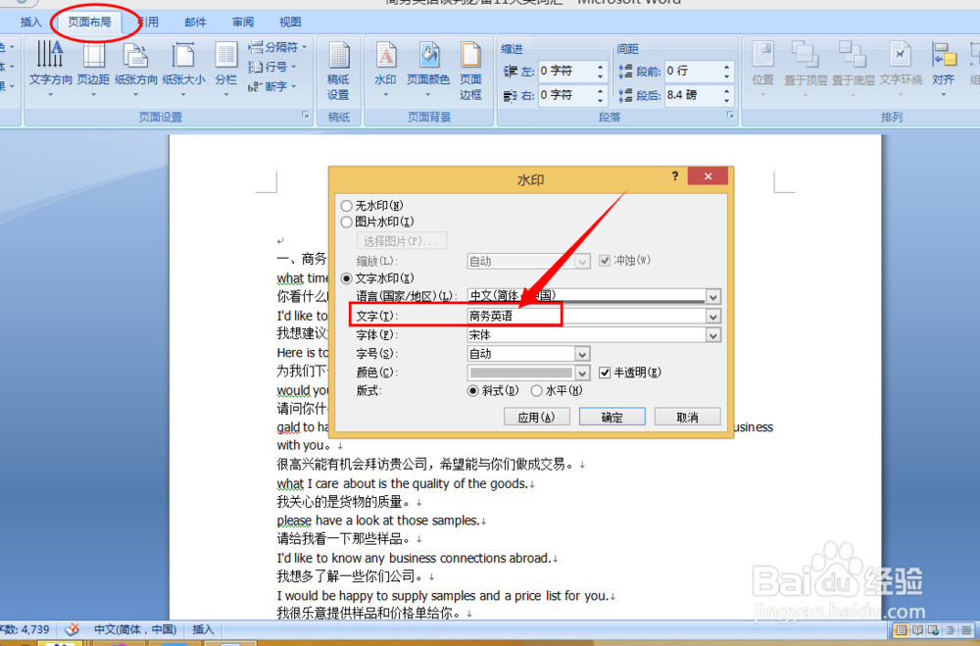Choose the 斜式 diagonal layout radio
This screenshot has width=980, height=646.
(473, 391)
